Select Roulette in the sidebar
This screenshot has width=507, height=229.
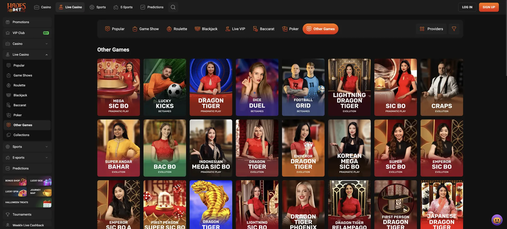tap(27, 85)
